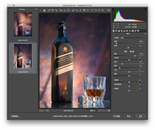The width and height of the screenshot is (155, 130).
Task: Choose the Color Sampler tool
Action: click(52, 10)
